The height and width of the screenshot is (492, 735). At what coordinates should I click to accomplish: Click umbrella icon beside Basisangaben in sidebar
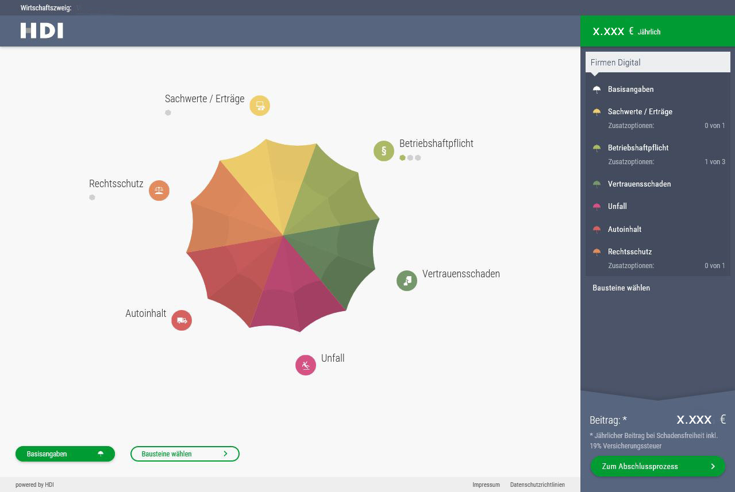pyautogui.click(x=597, y=90)
